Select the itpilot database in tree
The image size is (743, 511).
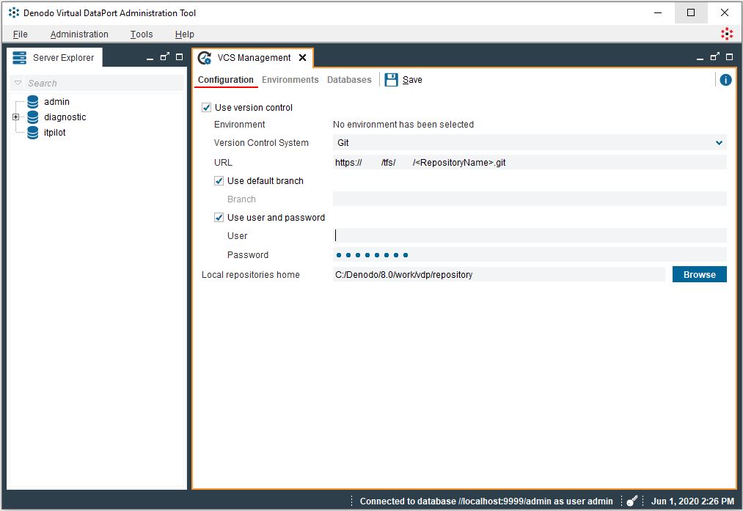(x=54, y=133)
